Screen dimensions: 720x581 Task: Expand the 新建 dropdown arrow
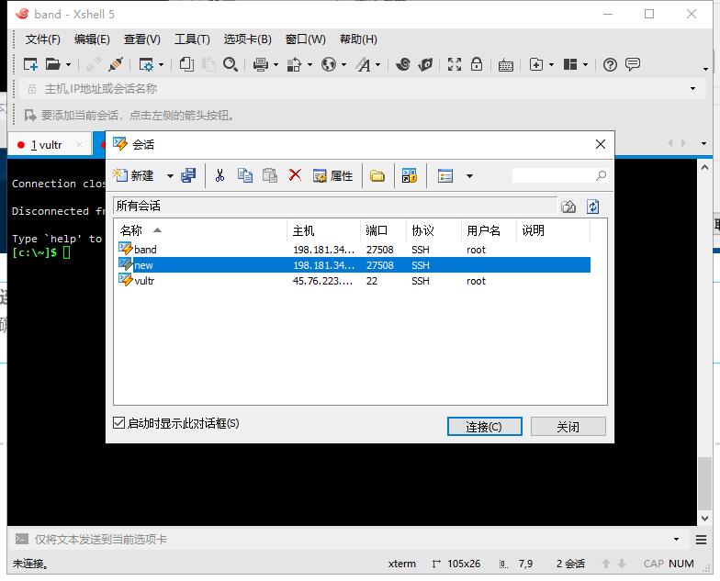(x=171, y=176)
